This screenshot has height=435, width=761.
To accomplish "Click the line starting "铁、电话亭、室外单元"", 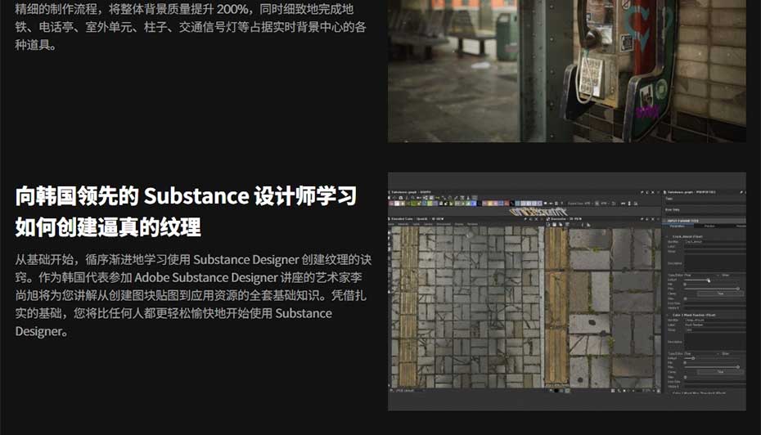I will (x=190, y=27).
